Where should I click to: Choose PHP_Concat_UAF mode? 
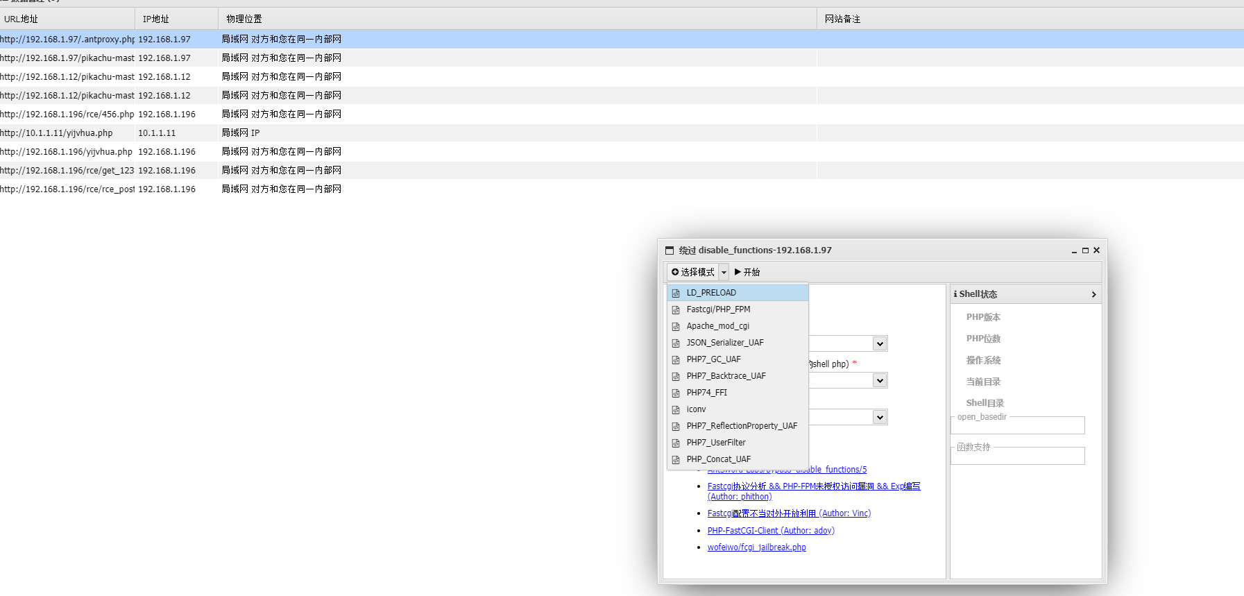pyautogui.click(x=738, y=459)
